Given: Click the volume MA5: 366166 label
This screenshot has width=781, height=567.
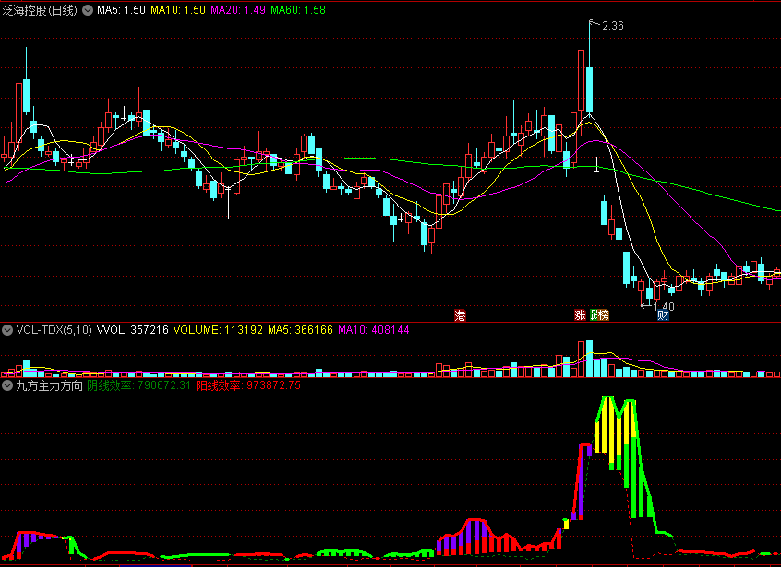Looking at the screenshot, I should tap(300, 330).
